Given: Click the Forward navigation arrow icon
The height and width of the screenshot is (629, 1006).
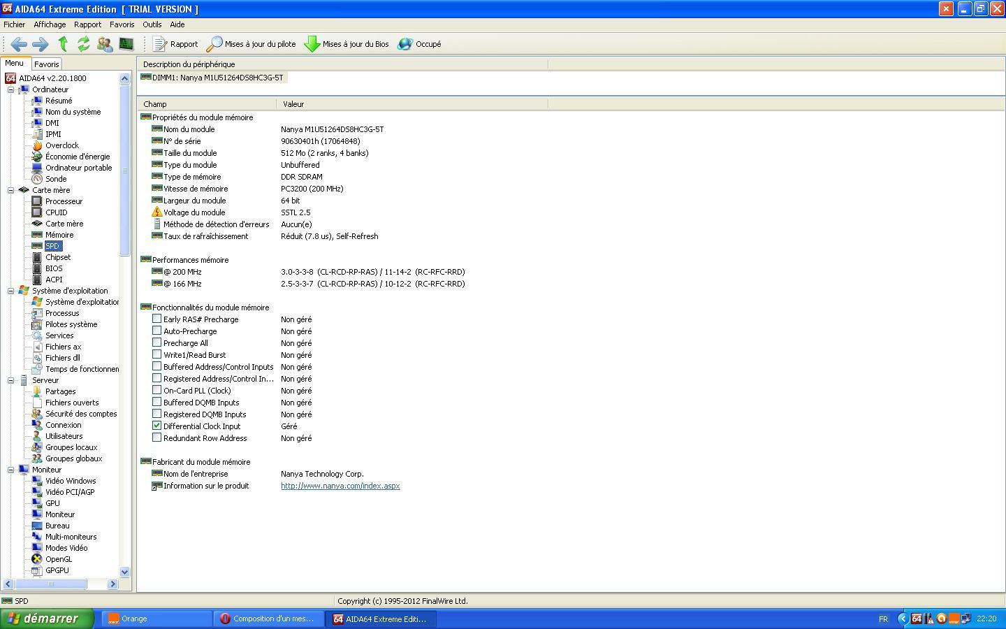Looking at the screenshot, I should point(41,44).
